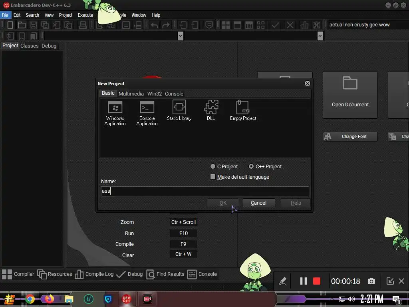
Task: Click the New file toolbar icon
Action: tap(10, 25)
